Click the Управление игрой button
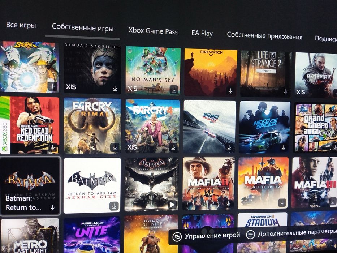 (207, 236)
